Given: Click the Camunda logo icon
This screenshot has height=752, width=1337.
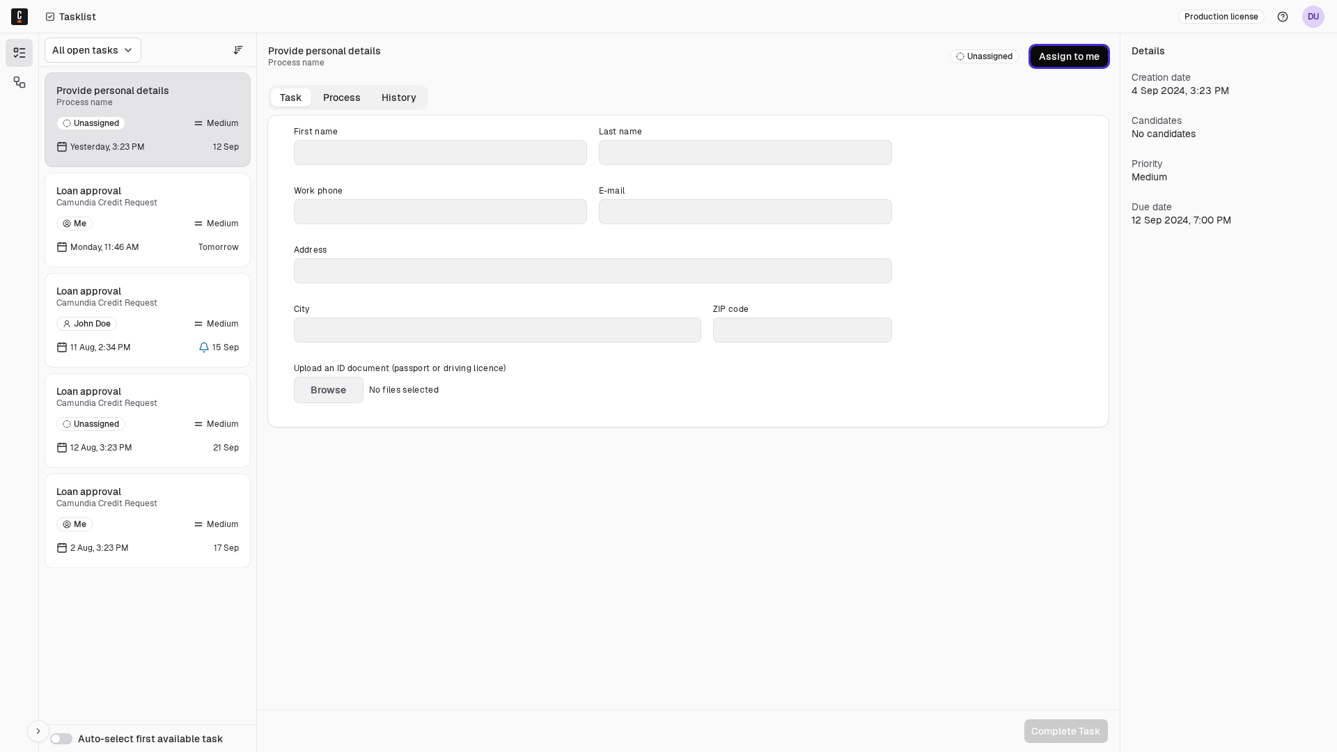Looking at the screenshot, I should pos(19,17).
